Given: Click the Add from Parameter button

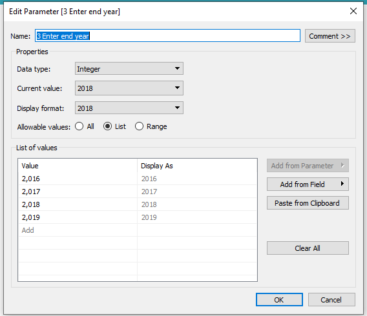Looking at the screenshot, I should coord(308,165).
